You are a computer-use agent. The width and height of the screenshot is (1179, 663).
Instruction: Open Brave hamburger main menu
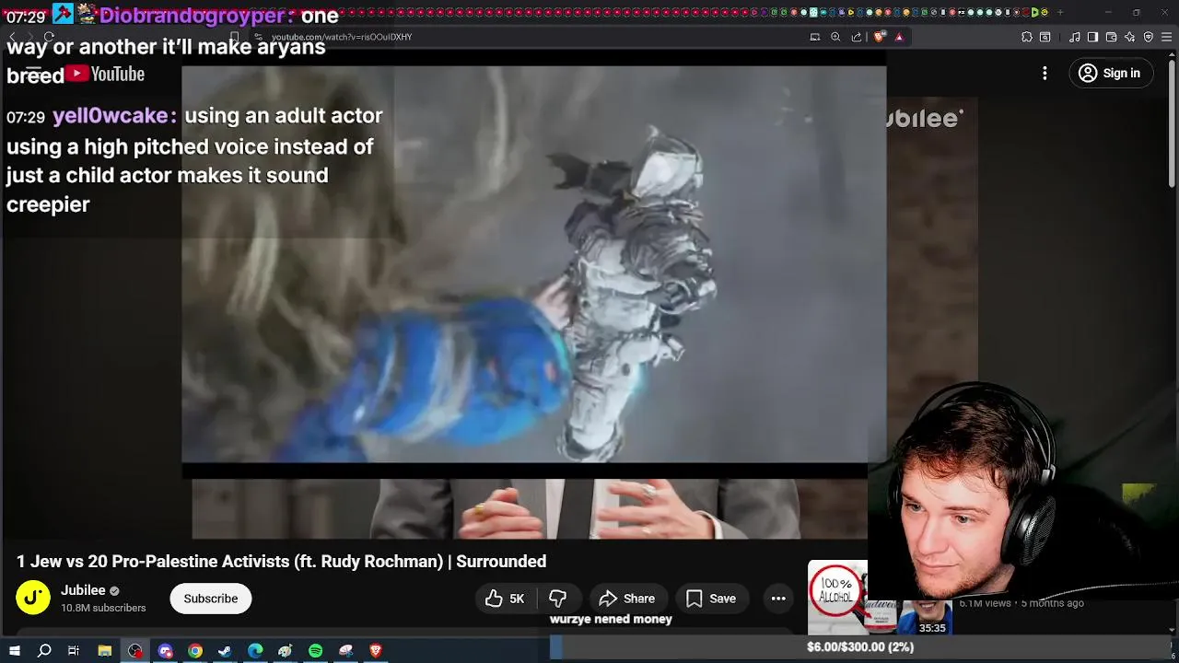pyautogui.click(x=1166, y=37)
